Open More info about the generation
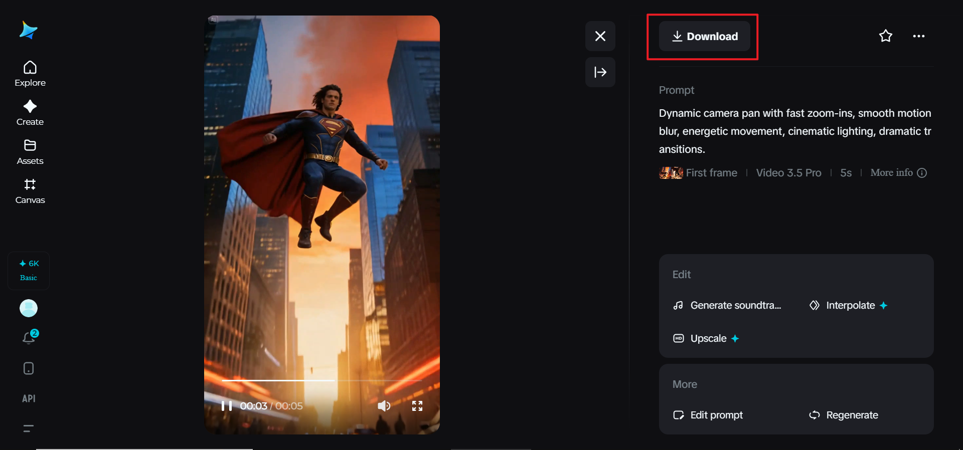 point(898,173)
